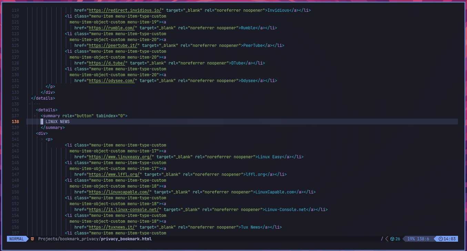This screenshot has width=467, height=251.
Task: Click the opening <p> tag on line 141
Action: [49, 139]
